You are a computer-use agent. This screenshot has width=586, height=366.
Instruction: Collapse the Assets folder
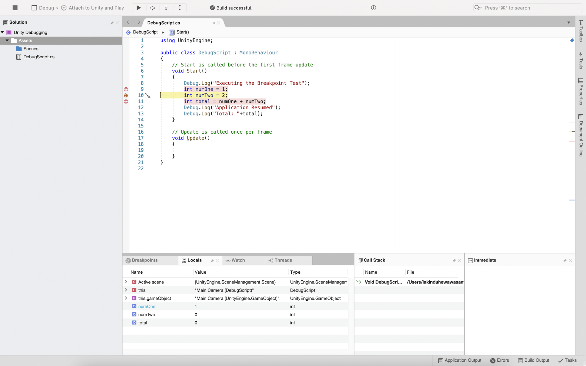(7, 40)
